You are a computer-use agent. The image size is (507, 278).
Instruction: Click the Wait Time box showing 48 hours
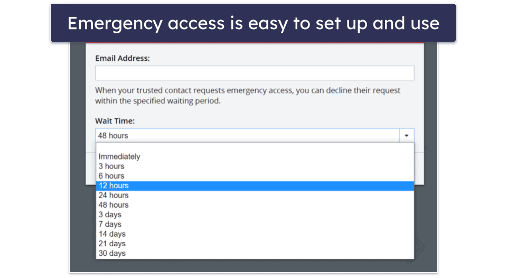[x=248, y=135]
